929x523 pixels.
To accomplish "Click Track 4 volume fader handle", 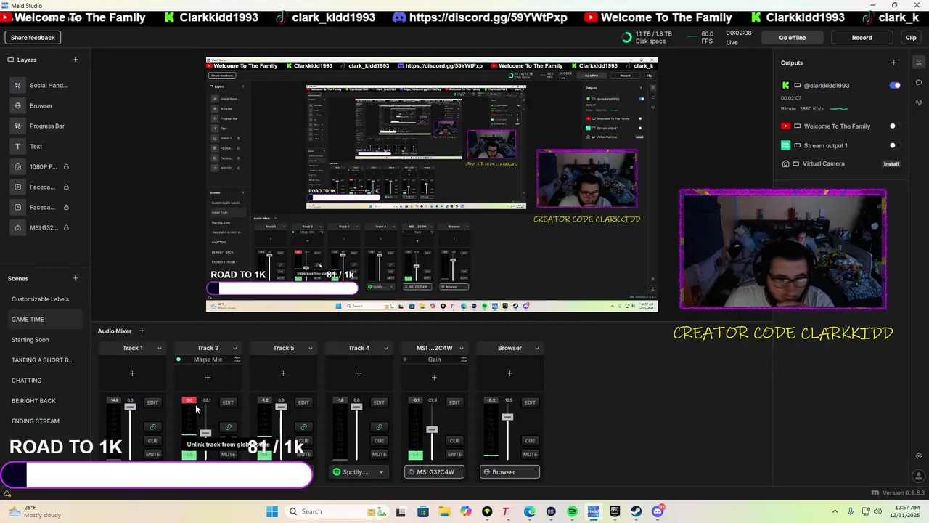I will [356, 407].
